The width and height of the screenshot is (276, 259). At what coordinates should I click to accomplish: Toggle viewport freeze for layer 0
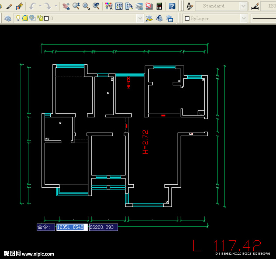[x=32, y=18]
